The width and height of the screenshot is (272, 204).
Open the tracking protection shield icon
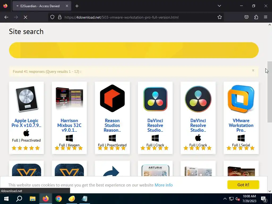pyautogui.click(x=52, y=17)
